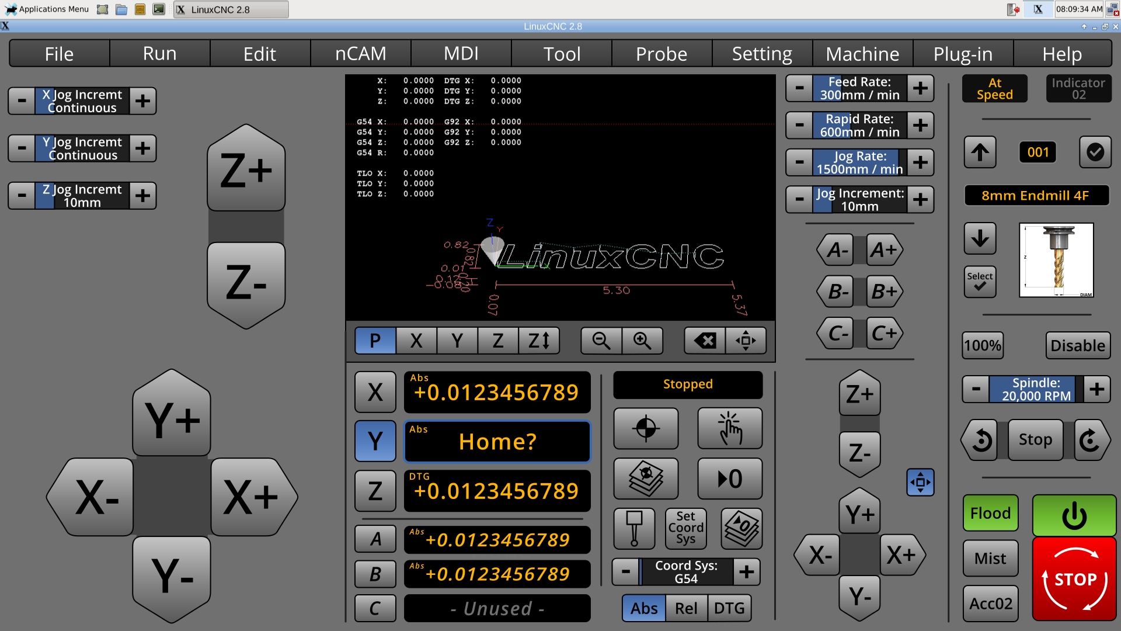Click the Disable override button
The width and height of the screenshot is (1121, 631).
coord(1077,345)
